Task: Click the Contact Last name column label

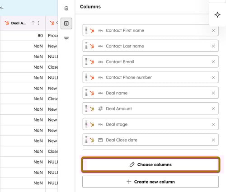Action: [x=125, y=46]
